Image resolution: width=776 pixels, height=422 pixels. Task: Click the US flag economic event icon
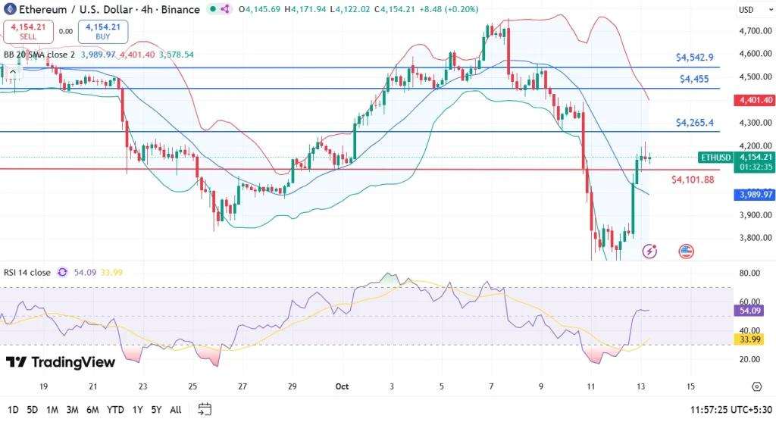coord(686,252)
